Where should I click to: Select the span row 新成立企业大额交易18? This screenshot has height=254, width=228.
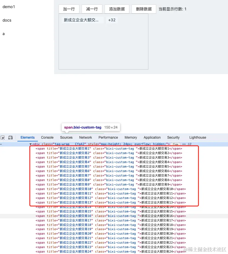[x=111, y=225]
